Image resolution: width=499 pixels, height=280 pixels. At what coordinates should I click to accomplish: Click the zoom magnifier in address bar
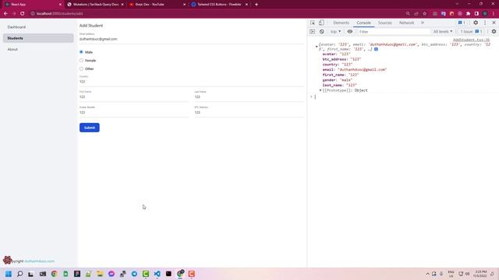(x=408, y=14)
